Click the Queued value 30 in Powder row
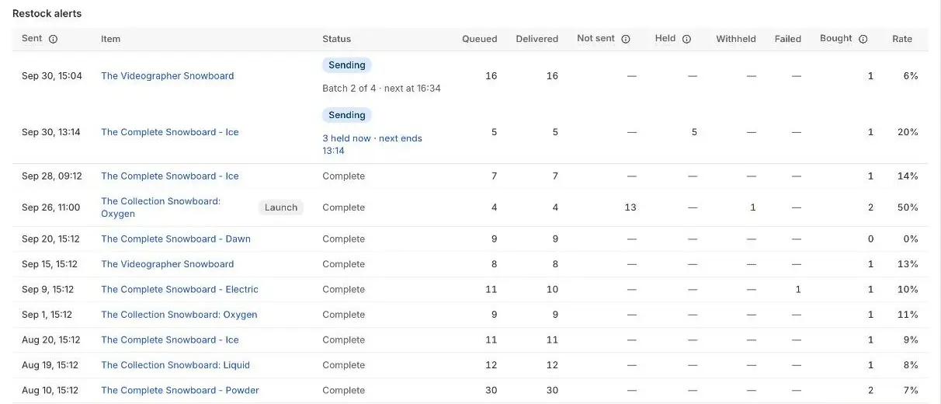The height and width of the screenshot is (404, 941). [491, 391]
